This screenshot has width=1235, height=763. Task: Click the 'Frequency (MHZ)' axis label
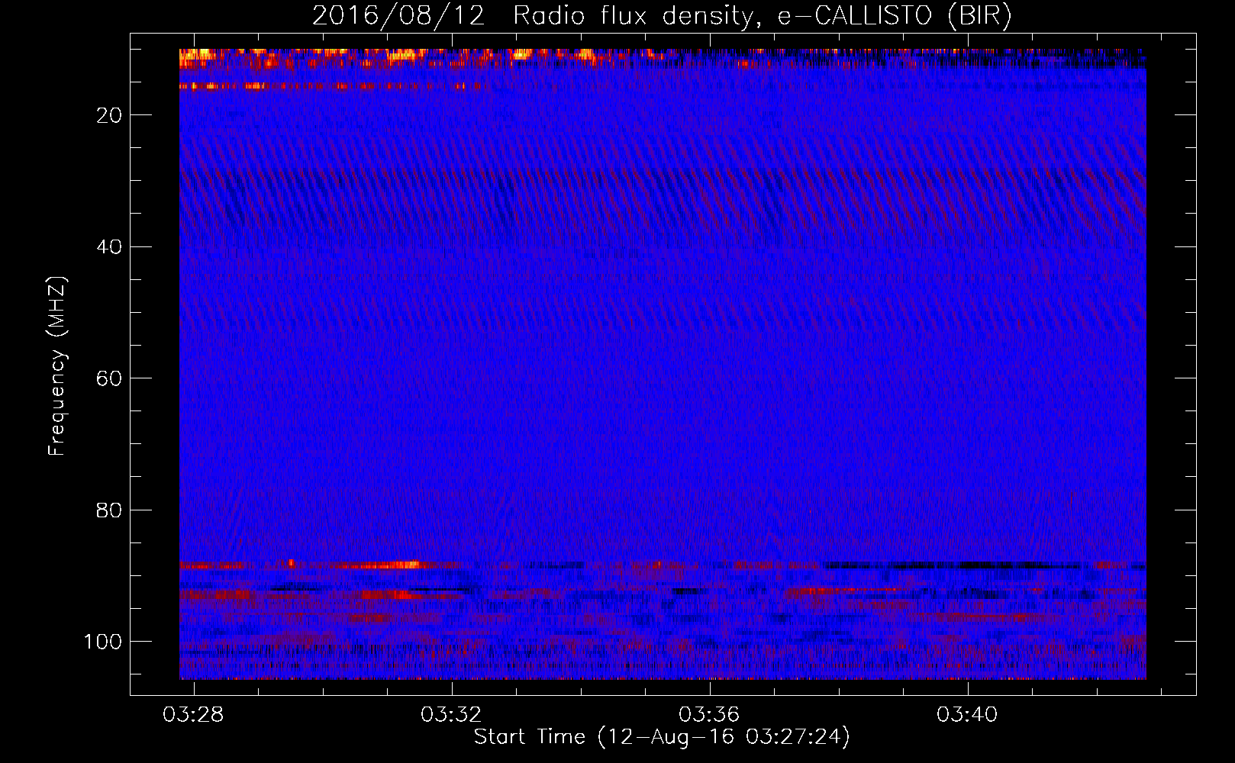point(57,366)
